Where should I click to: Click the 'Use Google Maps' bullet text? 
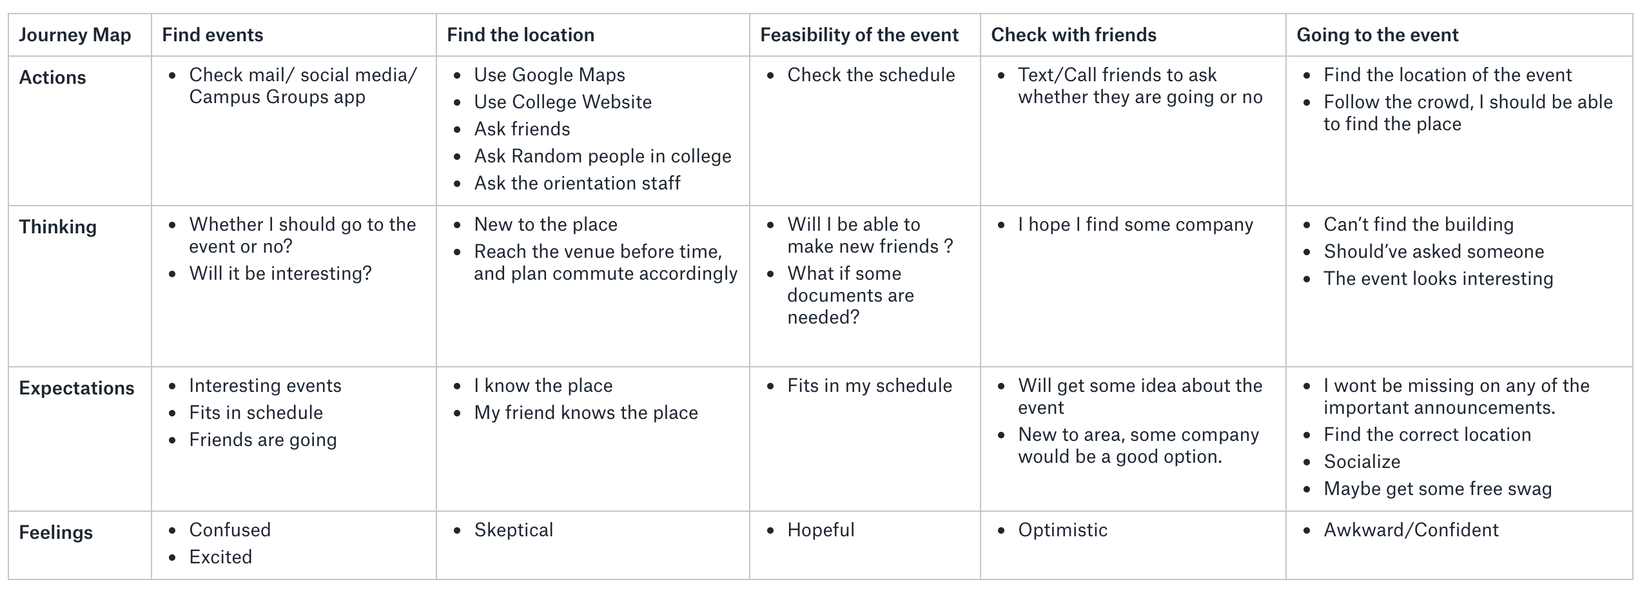point(550,75)
